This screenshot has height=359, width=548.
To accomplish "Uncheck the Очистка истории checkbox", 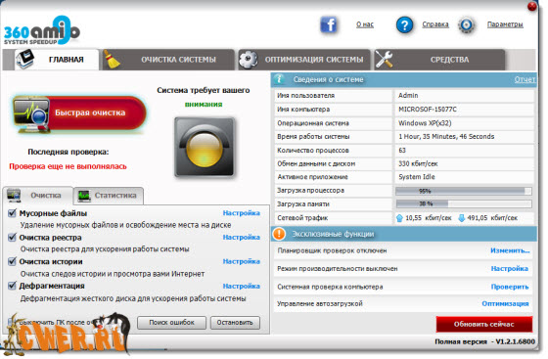I will pos(12,261).
